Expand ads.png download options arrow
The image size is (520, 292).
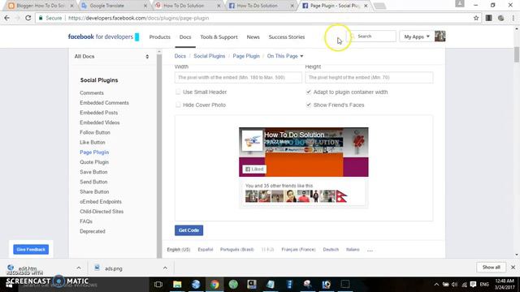[165, 268]
